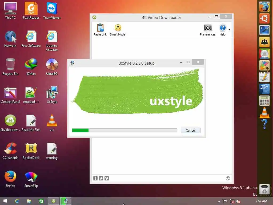The image size is (273, 205).
Task: Click Paste Link in 4K Video Downloader
Action: point(100,30)
